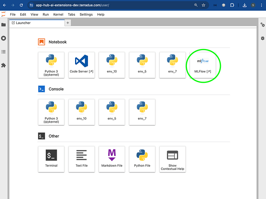Open the Settings menu
266x199 pixels.
pyautogui.click(x=86, y=14)
